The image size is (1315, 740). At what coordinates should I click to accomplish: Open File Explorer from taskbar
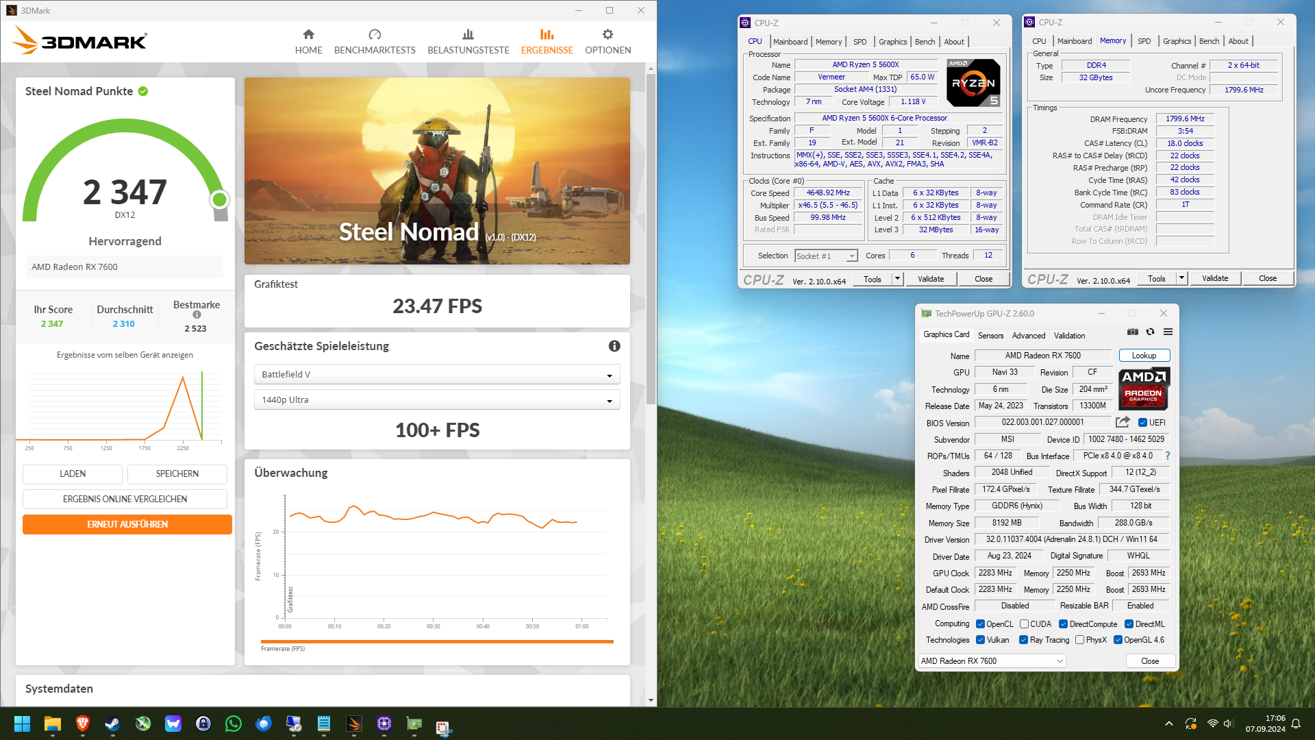click(x=53, y=724)
